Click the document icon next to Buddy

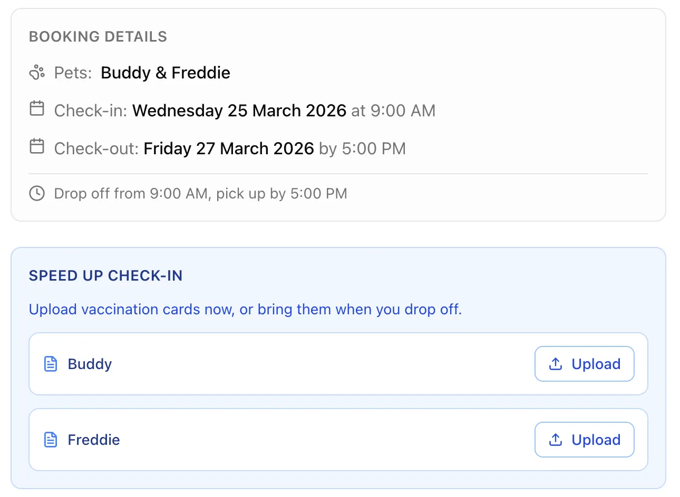[51, 363]
